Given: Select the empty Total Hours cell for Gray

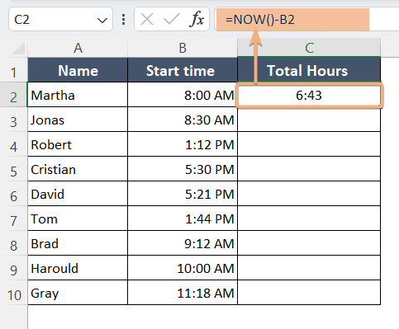Looking at the screenshot, I should coord(309,293).
